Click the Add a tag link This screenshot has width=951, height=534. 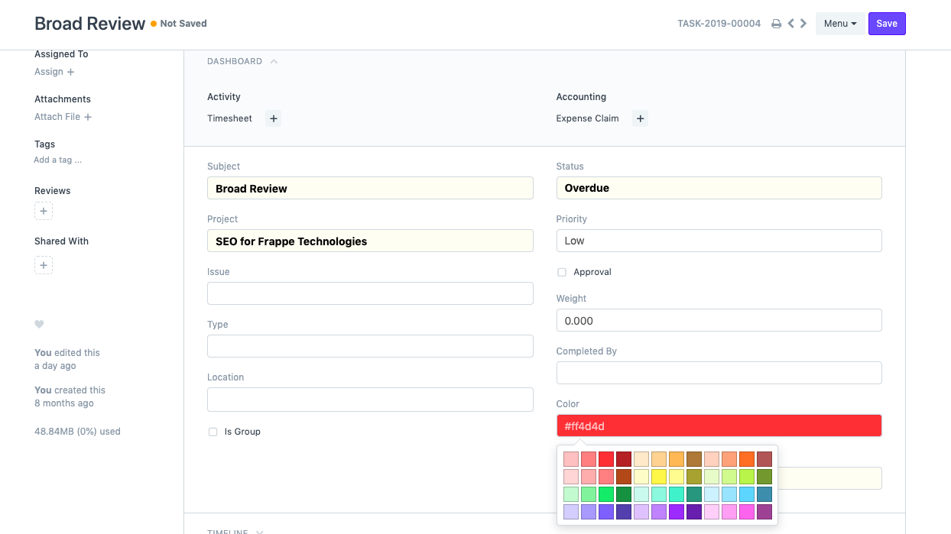coord(58,160)
